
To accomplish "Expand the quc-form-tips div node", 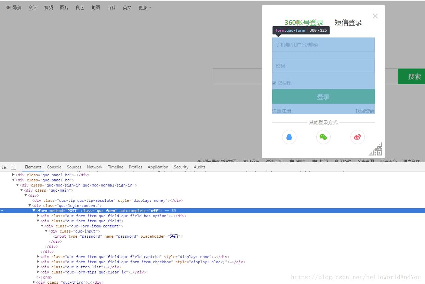I will tap(38, 272).
